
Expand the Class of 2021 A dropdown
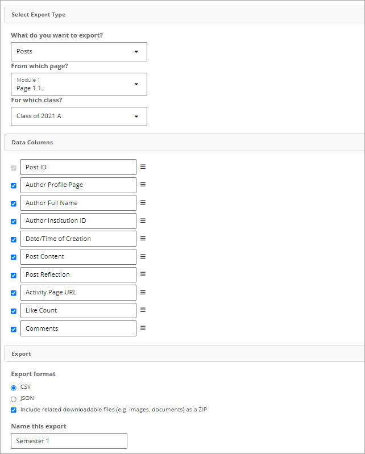point(79,116)
